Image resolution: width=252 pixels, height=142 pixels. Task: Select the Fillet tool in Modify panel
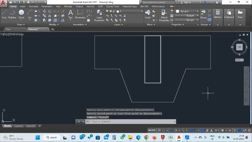55,16
